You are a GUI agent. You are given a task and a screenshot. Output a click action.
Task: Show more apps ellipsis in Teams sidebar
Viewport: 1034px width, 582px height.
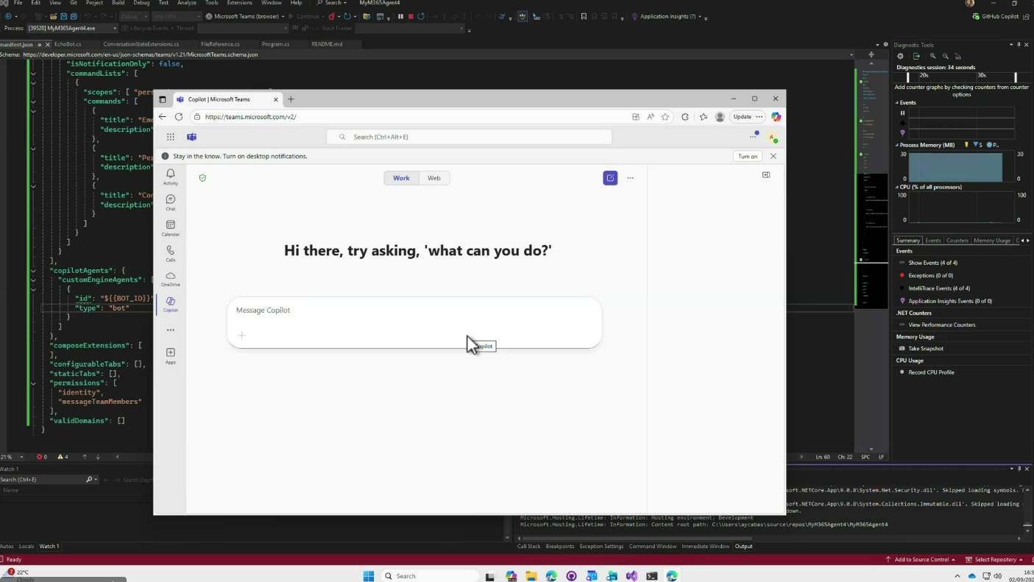click(x=170, y=330)
